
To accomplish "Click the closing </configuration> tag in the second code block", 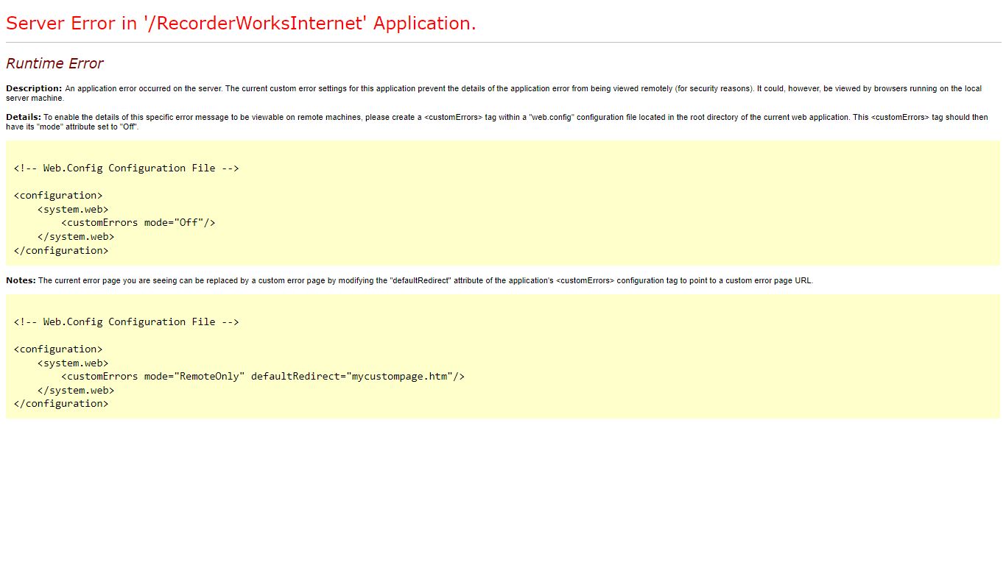I will (x=61, y=403).
